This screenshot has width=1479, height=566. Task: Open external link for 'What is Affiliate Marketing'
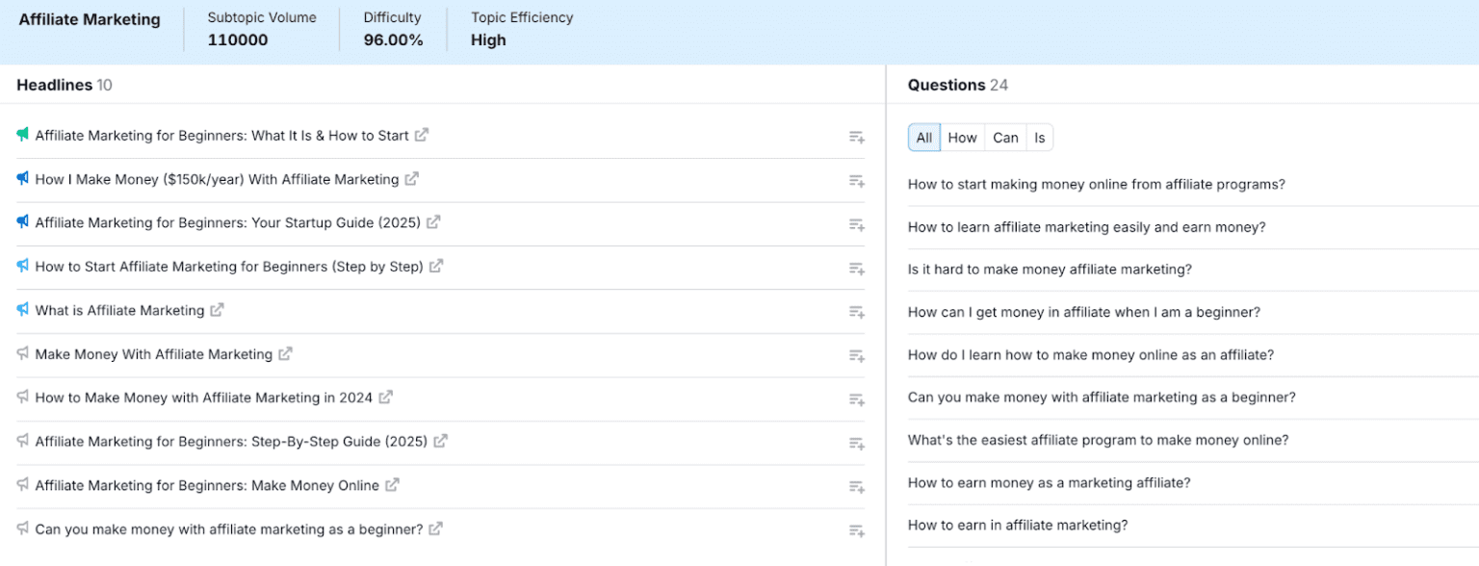point(218,310)
